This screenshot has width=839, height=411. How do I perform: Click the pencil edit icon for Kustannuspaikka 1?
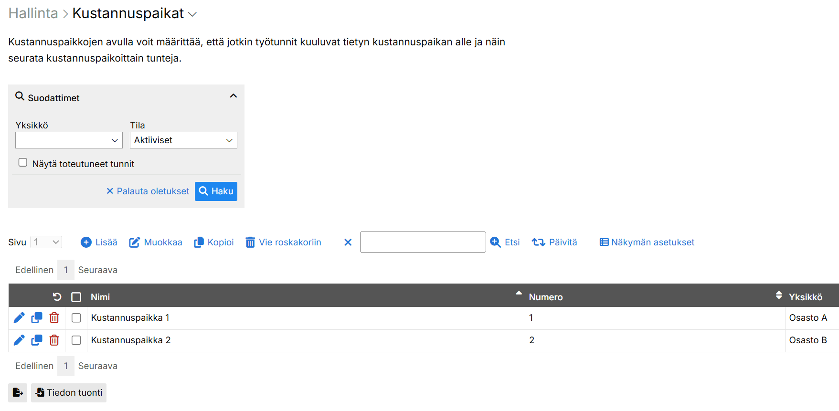tap(19, 318)
